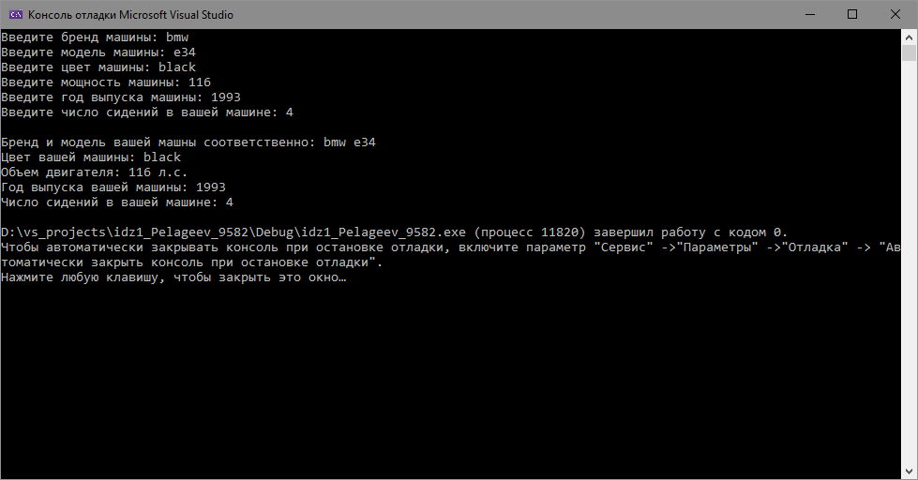Click the scrollbar down arrow
This screenshot has height=480, width=918.
pyautogui.click(x=909, y=472)
